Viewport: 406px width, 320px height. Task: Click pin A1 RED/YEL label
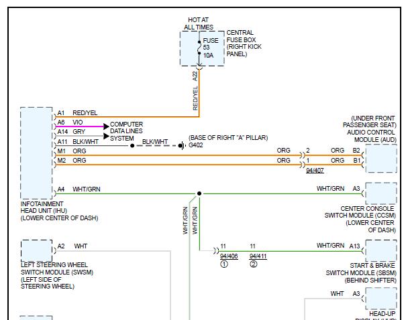coord(77,113)
